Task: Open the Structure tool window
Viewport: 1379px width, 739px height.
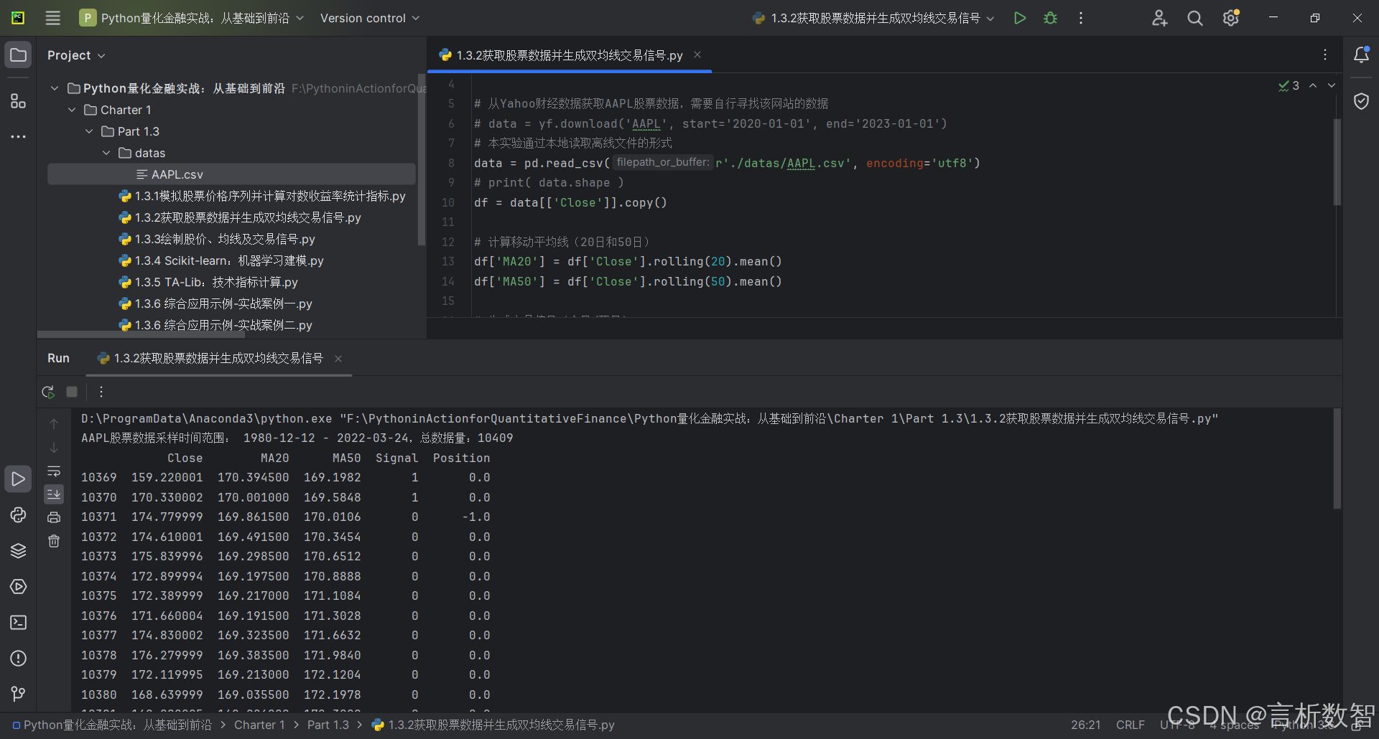Action: click(18, 101)
